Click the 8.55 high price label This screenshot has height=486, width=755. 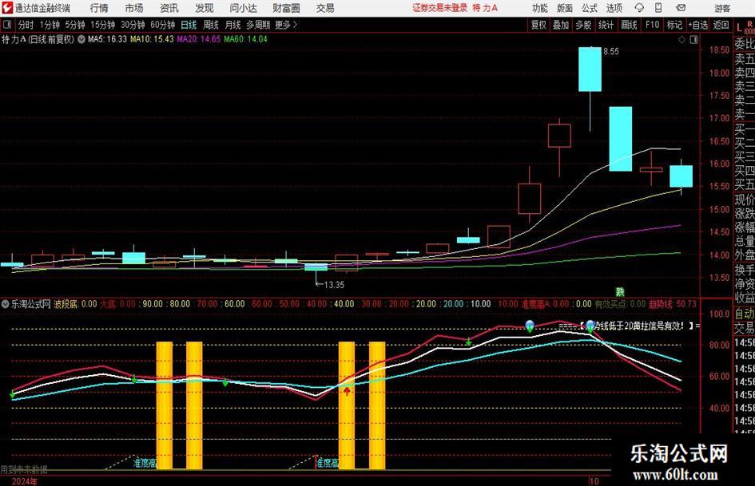tap(611, 52)
